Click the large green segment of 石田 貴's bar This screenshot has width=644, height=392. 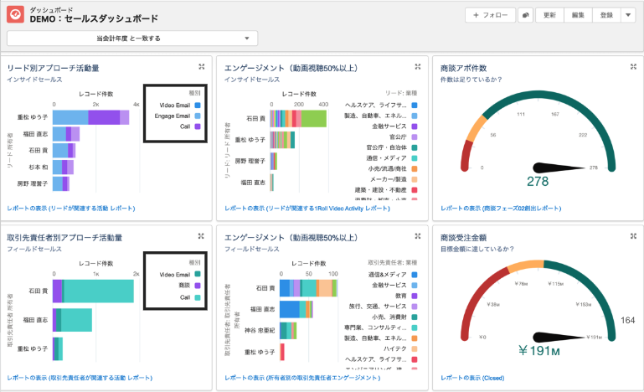(x=314, y=119)
